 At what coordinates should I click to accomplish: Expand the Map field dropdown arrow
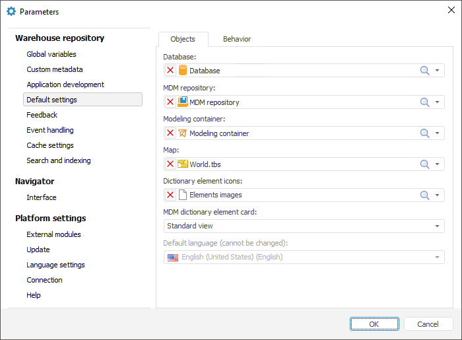(437, 164)
